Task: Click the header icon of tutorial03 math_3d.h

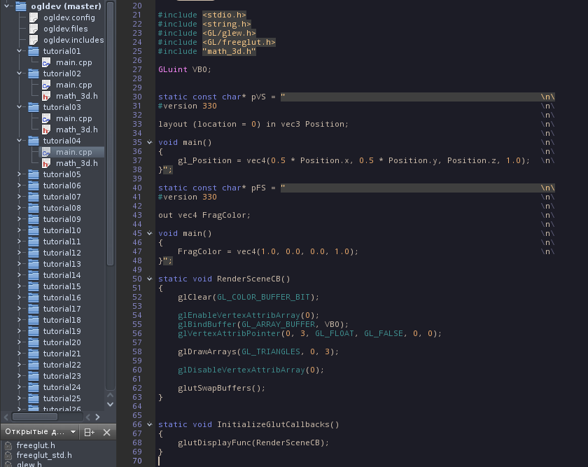Action: [x=46, y=130]
